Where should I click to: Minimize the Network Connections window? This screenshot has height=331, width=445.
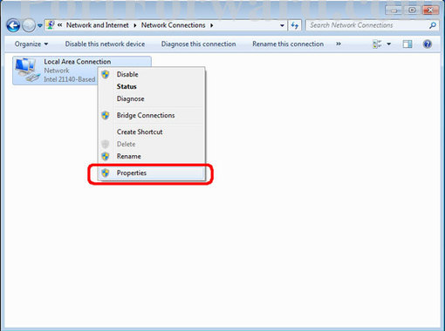point(394,10)
